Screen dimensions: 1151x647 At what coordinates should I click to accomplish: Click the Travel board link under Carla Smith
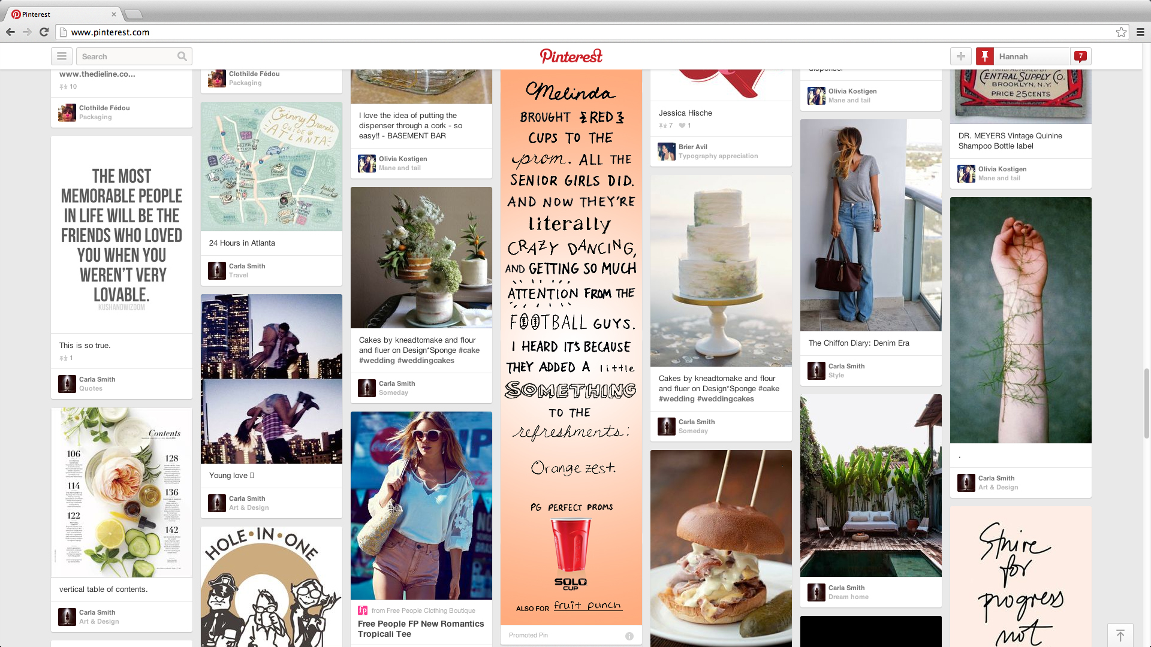click(x=239, y=276)
